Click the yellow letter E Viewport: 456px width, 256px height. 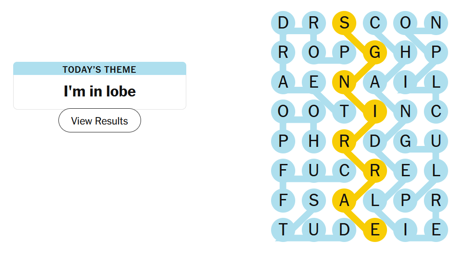click(x=375, y=230)
